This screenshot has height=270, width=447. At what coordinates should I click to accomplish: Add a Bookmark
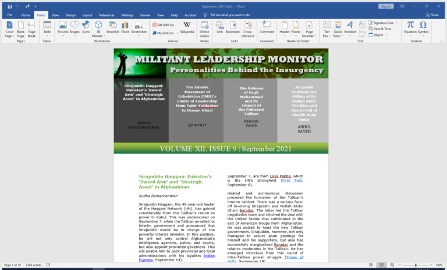pos(233,27)
